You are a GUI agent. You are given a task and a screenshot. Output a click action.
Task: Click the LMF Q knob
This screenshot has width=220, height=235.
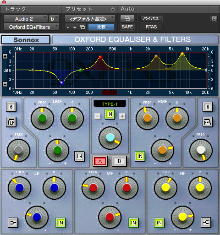point(72,118)
